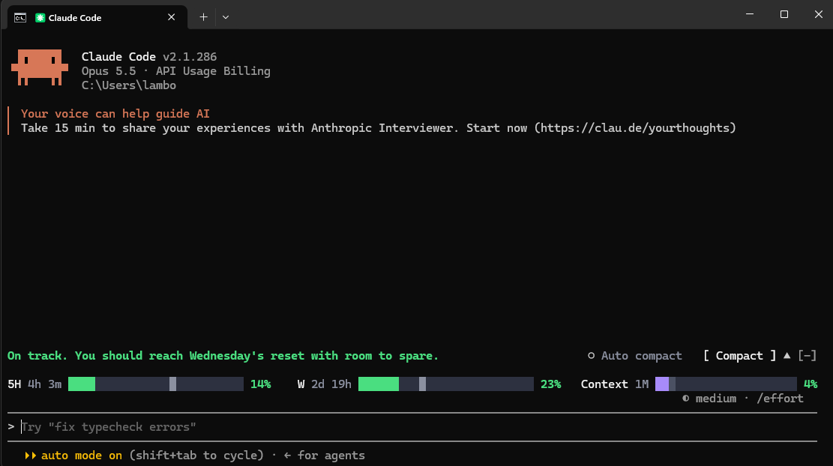Click the prompt chevron symbol

click(x=11, y=427)
